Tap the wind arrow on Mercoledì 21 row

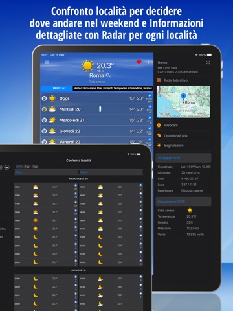click(x=150, y=117)
